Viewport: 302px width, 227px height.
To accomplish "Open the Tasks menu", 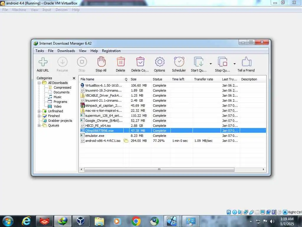I will [40, 51].
